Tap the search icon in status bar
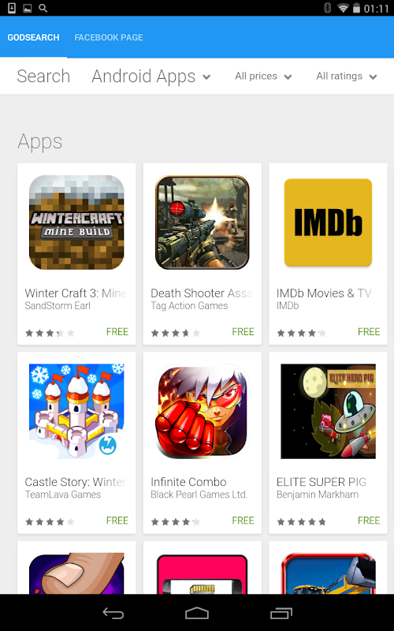Screen dimensions: 394x631 (x=43, y=8)
